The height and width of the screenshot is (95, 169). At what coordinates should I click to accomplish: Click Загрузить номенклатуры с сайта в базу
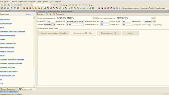tap(54, 33)
